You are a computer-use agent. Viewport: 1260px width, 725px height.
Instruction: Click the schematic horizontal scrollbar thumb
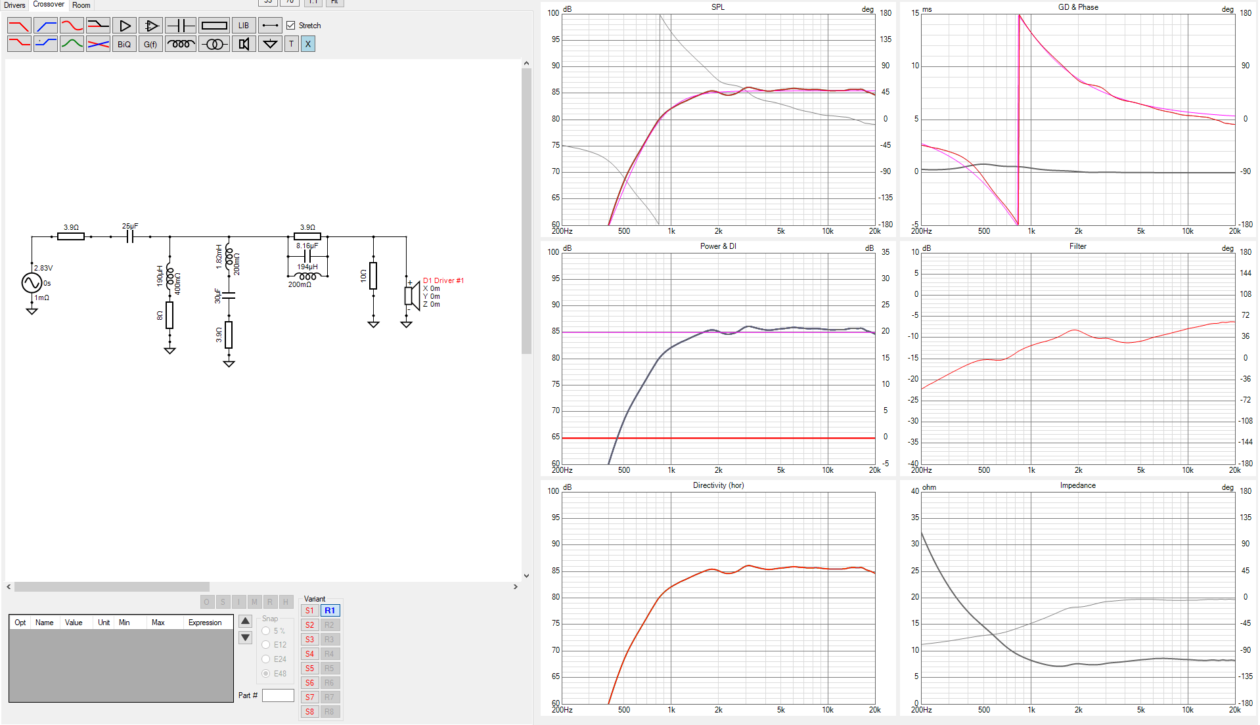pos(112,586)
